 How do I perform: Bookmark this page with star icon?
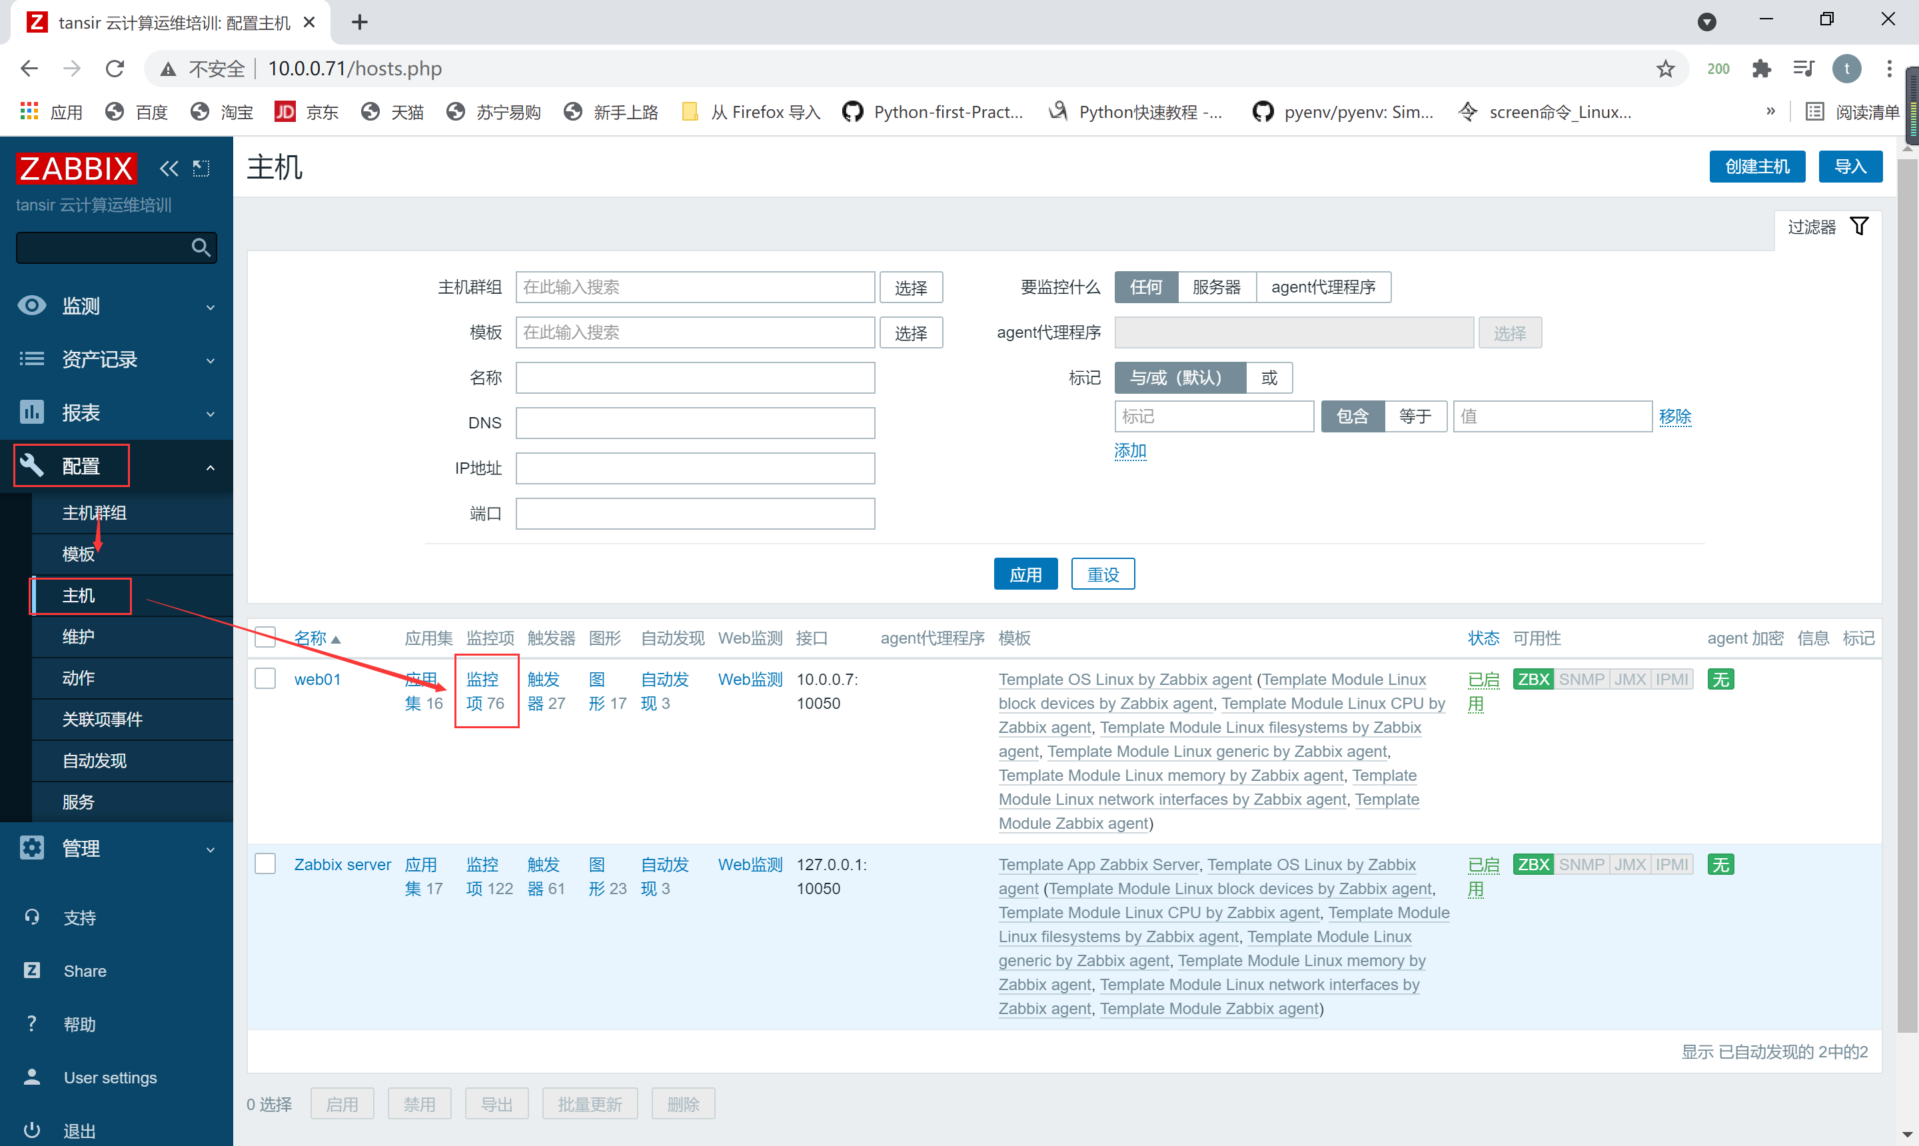(x=1666, y=69)
